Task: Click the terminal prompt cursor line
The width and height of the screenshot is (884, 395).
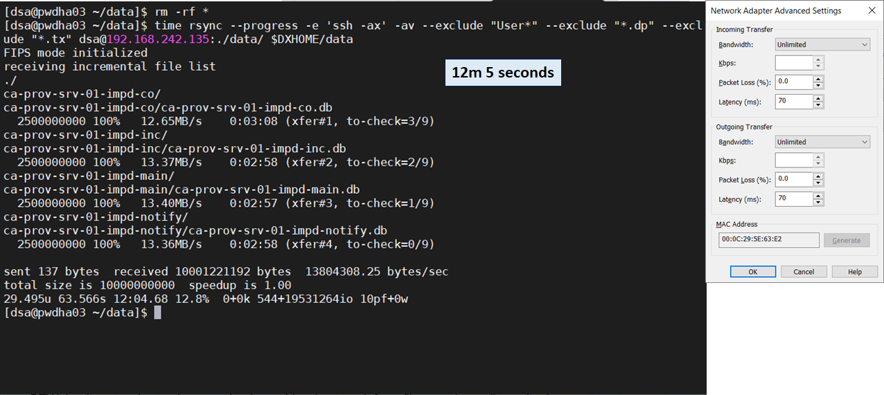Action: point(157,313)
